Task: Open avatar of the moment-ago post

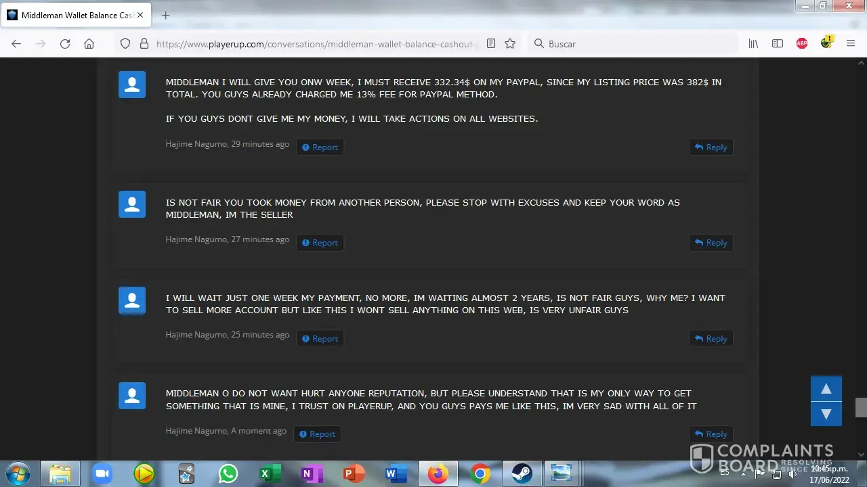Action: click(x=132, y=396)
